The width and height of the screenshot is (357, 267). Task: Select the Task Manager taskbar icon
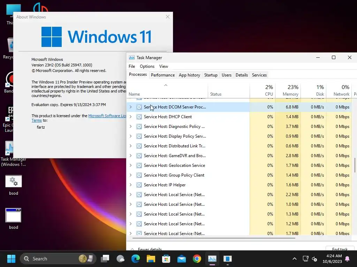click(212, 259)
